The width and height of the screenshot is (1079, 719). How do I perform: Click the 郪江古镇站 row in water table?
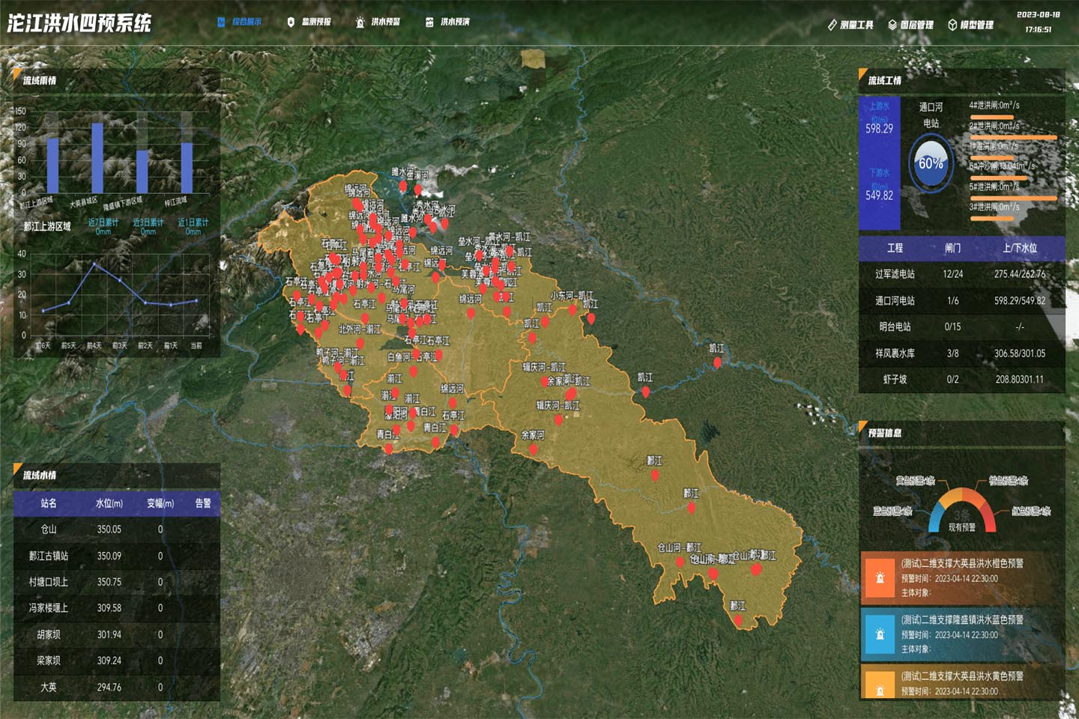point(116,556)
